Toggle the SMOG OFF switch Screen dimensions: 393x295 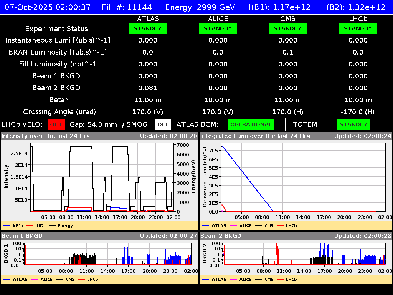tap(163, 124)
